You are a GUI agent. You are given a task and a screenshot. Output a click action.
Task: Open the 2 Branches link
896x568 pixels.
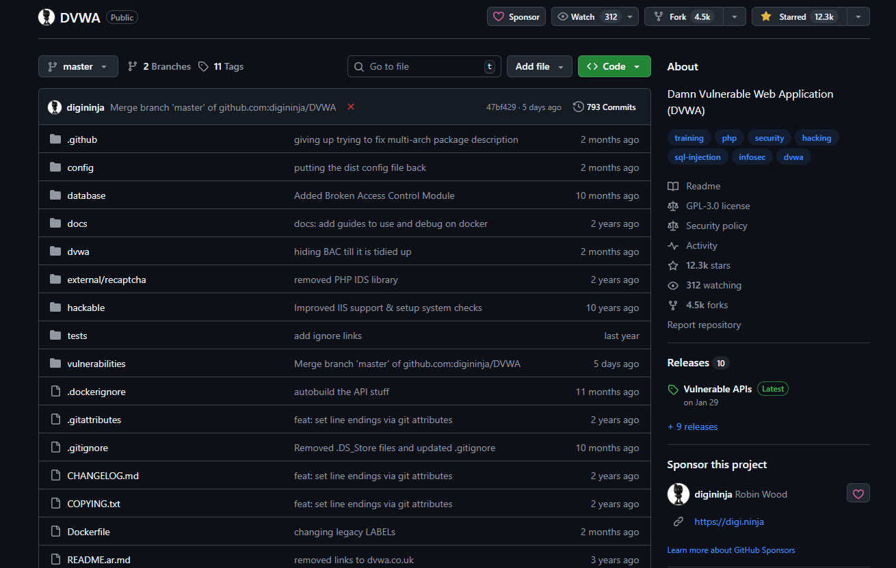point(159,66)
